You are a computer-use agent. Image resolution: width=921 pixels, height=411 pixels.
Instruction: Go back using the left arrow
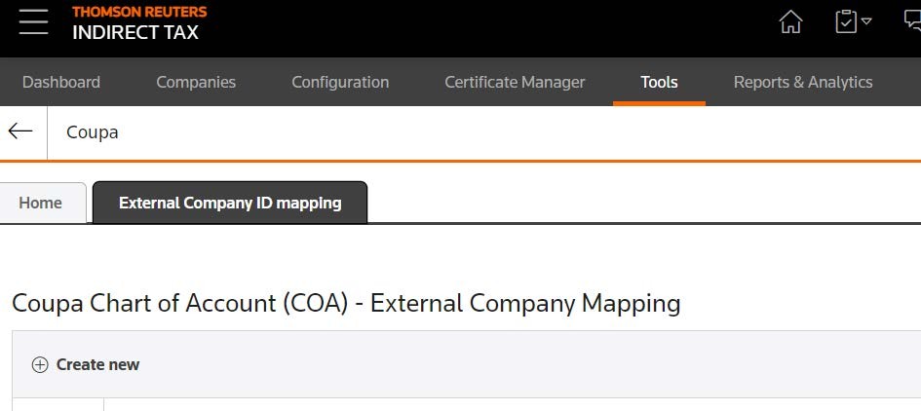pyautogui.click(x=20, y=131)
